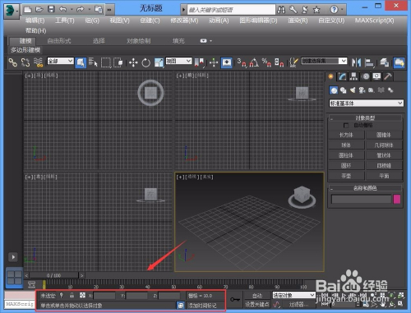This screenshot has height=313, width=411.
Task: Click the star favorites icon in title bar
Action: pos(316,10)
